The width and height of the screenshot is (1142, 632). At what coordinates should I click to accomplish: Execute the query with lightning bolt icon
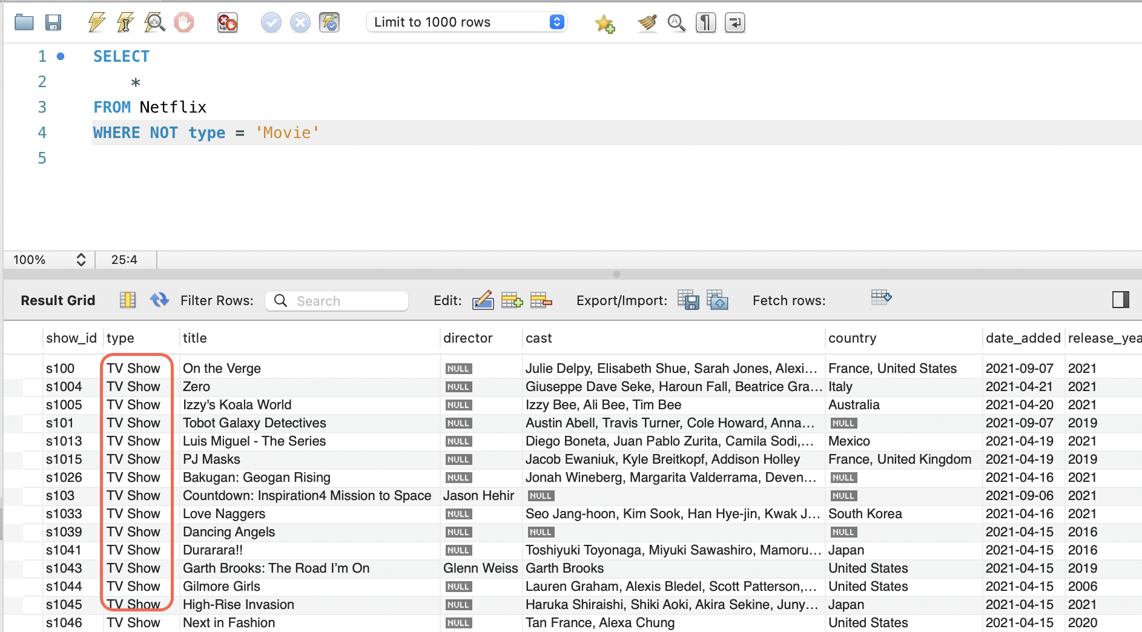96,22
